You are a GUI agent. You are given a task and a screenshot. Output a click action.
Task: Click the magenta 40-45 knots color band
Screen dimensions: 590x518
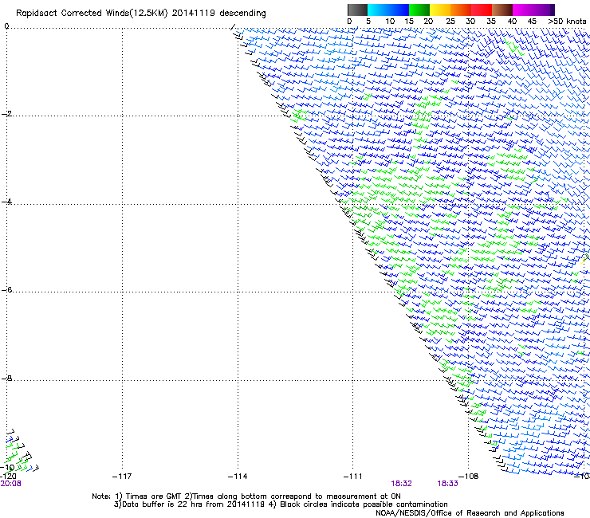pyautogui.click(x=523, y=10)
